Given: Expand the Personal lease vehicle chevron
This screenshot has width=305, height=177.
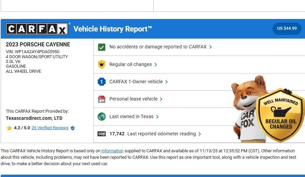Looking at the screenshot, I should [x=161, y=99].
